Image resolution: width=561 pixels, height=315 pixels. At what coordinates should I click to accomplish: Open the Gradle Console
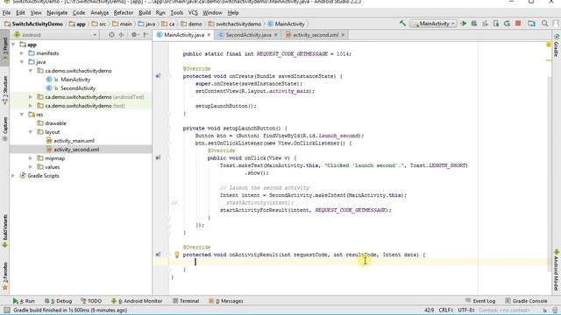point(526,301)
